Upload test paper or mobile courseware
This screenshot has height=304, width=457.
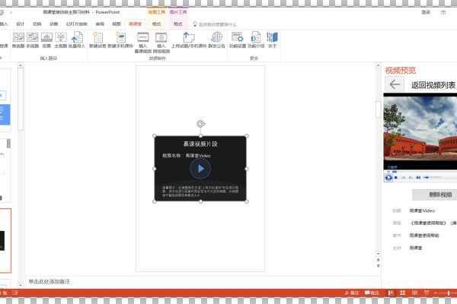(x=189, y=40)
